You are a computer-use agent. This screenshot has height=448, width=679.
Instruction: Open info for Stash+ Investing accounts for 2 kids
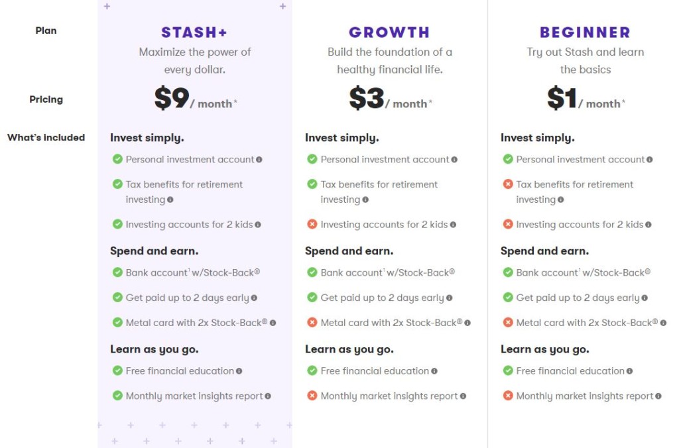(258, 225)
